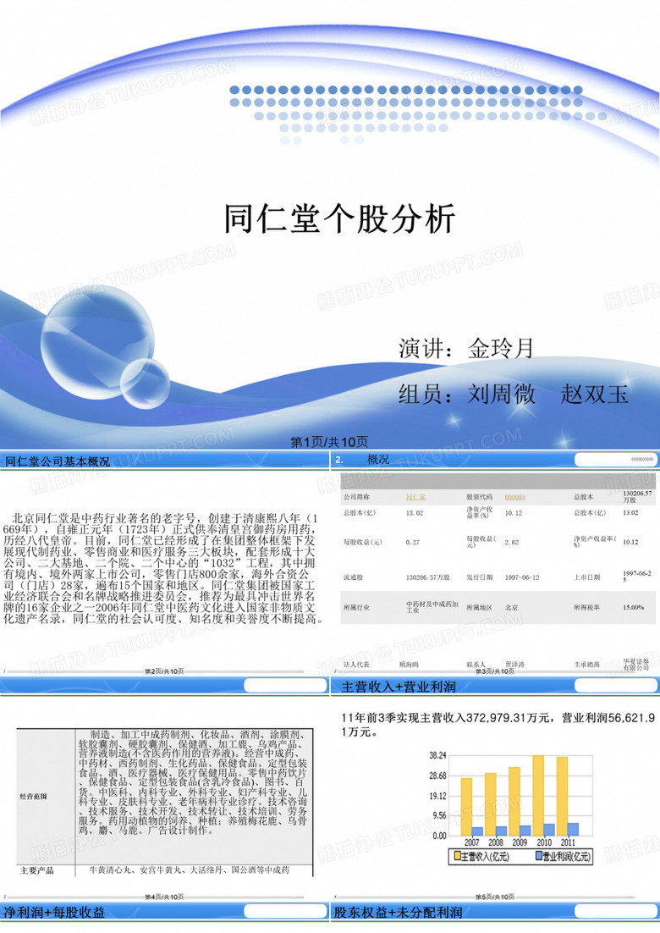660x933 pixels.
Task: Click the 所得税率 label
Action: (x=587, y=608)
